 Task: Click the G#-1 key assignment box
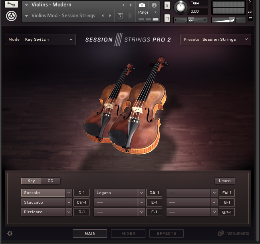pyautogui.click(x=227, y=212)
